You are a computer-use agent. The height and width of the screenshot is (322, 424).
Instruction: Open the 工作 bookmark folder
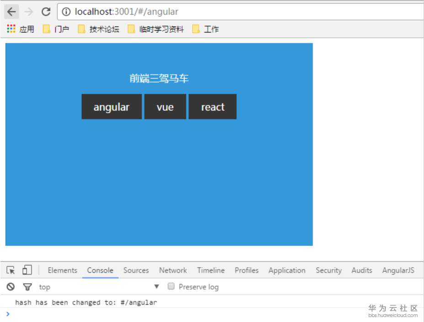206,29
